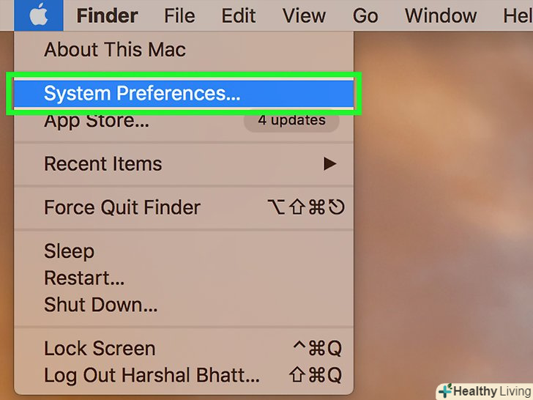Select Restart from the Apple menu
The height and width of the screenshot is (400, 533).
[x=184, y=278]
